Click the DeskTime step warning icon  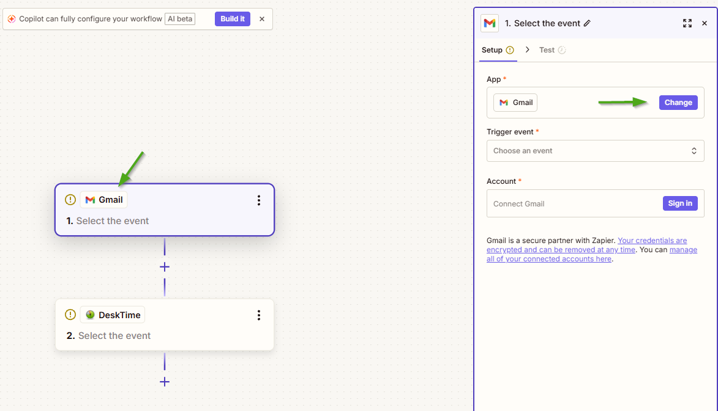coord(70,315)
